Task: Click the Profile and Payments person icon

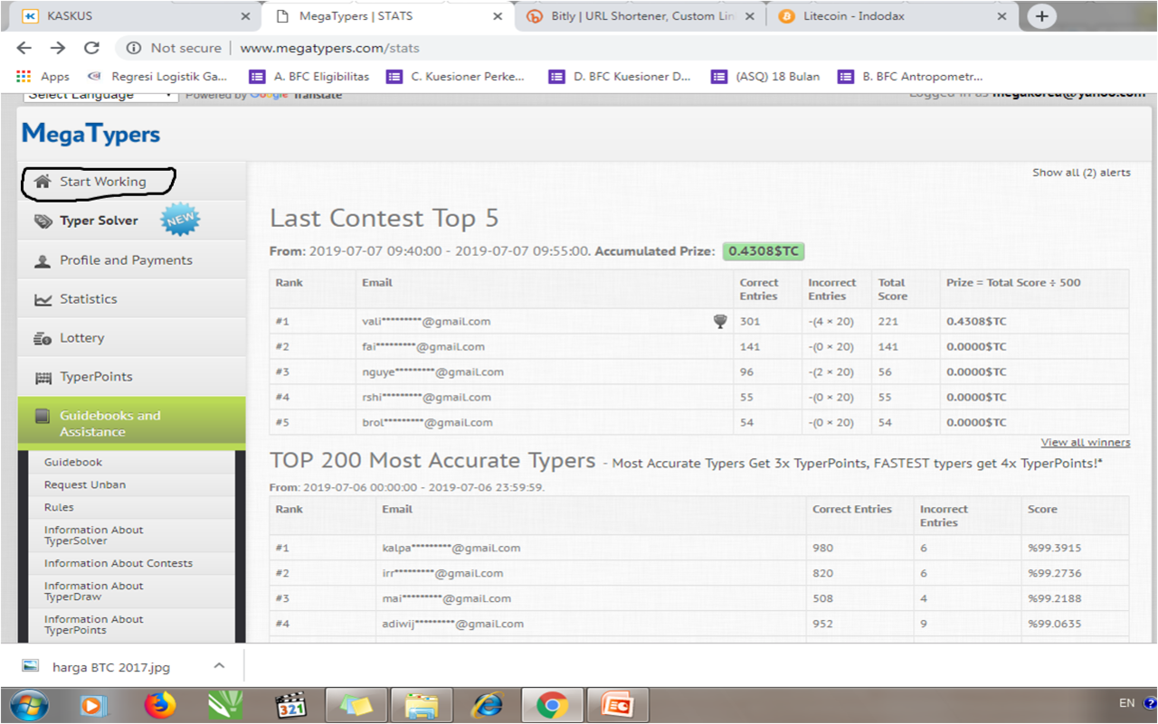Action: point(43,261)
